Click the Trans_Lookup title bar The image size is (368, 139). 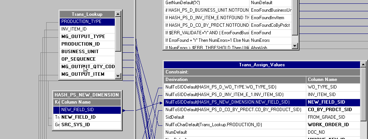pos(87,14)
